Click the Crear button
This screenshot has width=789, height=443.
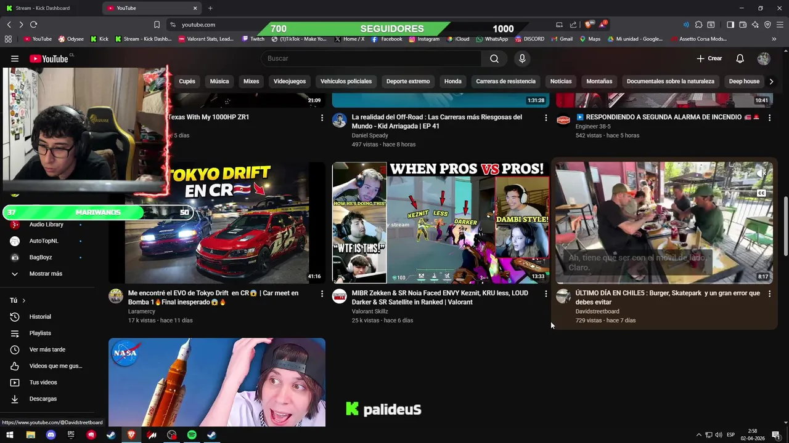click(x=709, y=58)
